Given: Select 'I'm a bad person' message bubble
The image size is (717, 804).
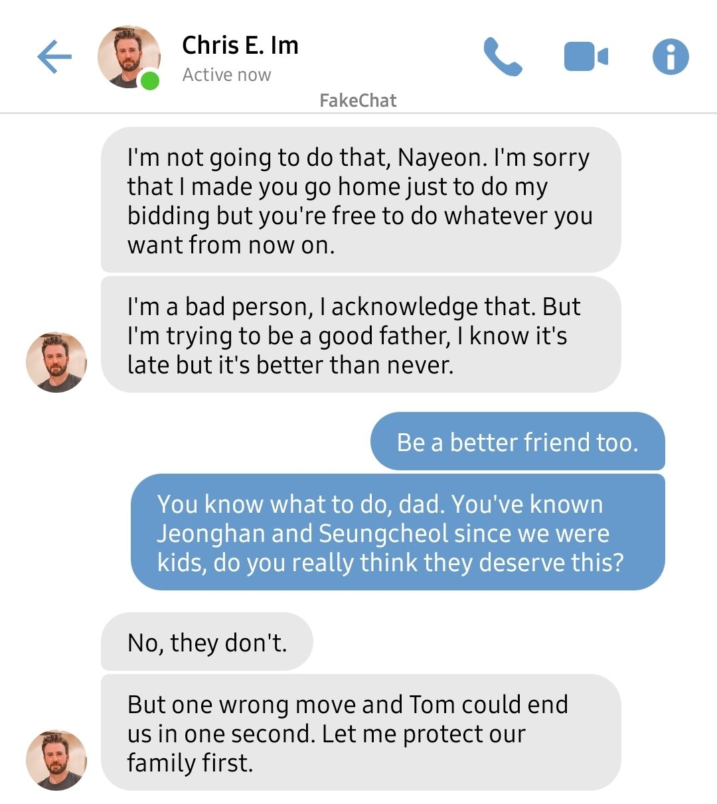Looking at the screenshot, I should [x=360, y=335].
